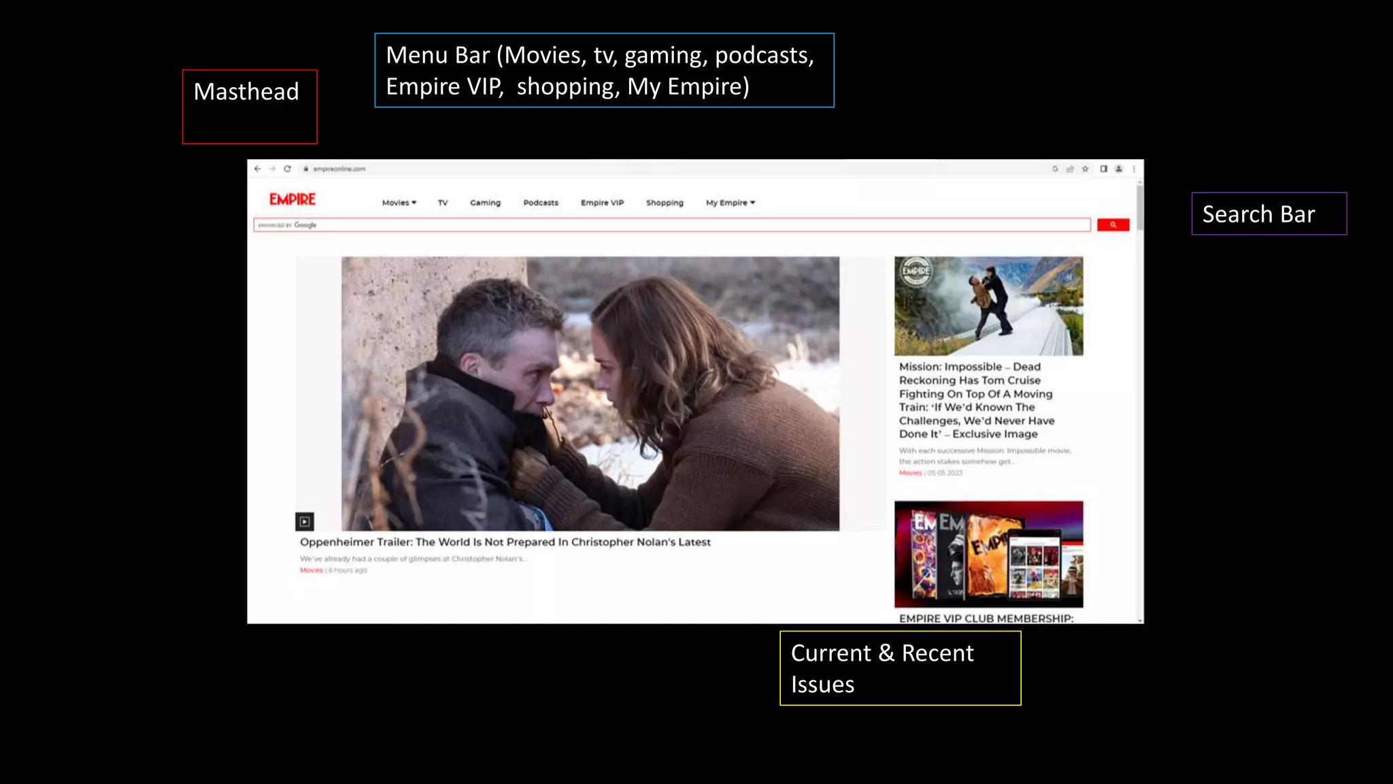Viewport: 1393px width, 784px height.
Task: Click the browser back arrow
Action: (x=257, y=169)
